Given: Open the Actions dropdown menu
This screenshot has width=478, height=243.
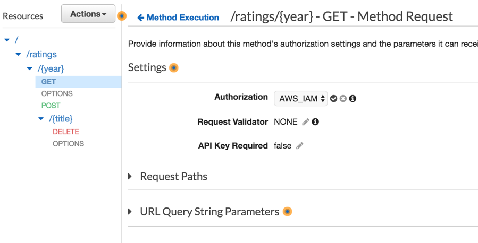Looking at the screenshot, I should point(88,14).
